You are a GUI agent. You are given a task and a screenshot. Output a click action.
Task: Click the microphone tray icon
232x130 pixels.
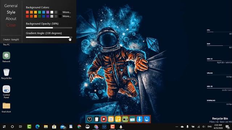[x=187, y=127]
